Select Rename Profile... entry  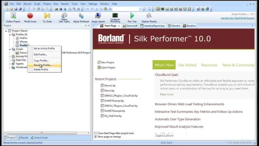(x=44, y=65)
